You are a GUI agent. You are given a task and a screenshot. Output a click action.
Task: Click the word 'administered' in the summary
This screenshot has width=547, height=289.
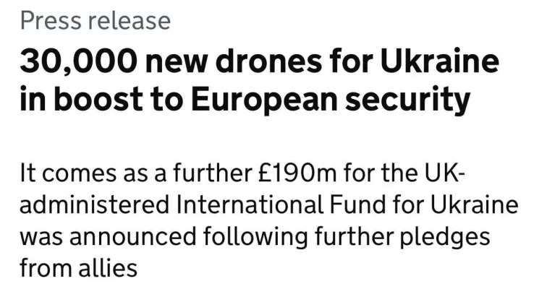94,204
